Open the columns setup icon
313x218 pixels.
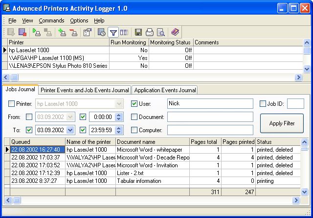pos(124,32)
